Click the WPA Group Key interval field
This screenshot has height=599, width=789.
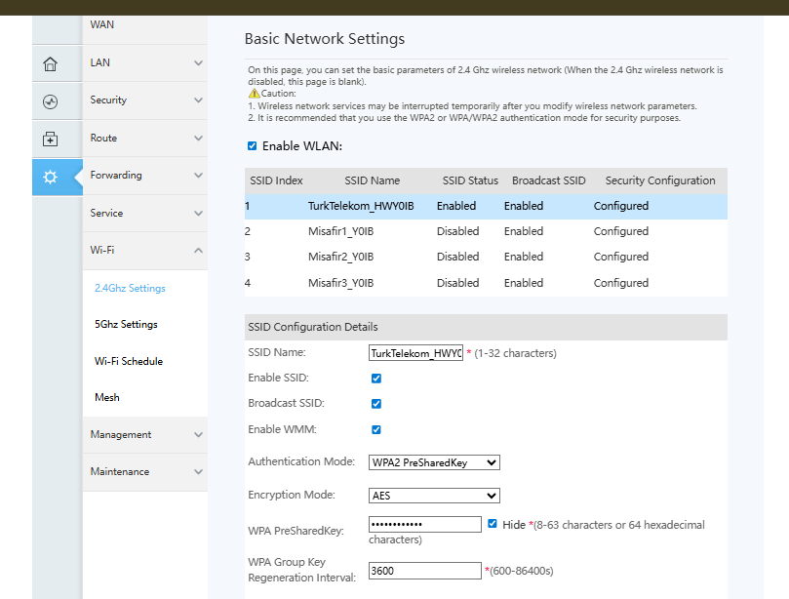pos(425,571)
